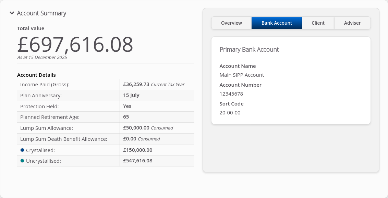Image resolution: width=388 pixels, height=198 pixels.
Task: Click the Account Number field label
Action: (241, 85)
